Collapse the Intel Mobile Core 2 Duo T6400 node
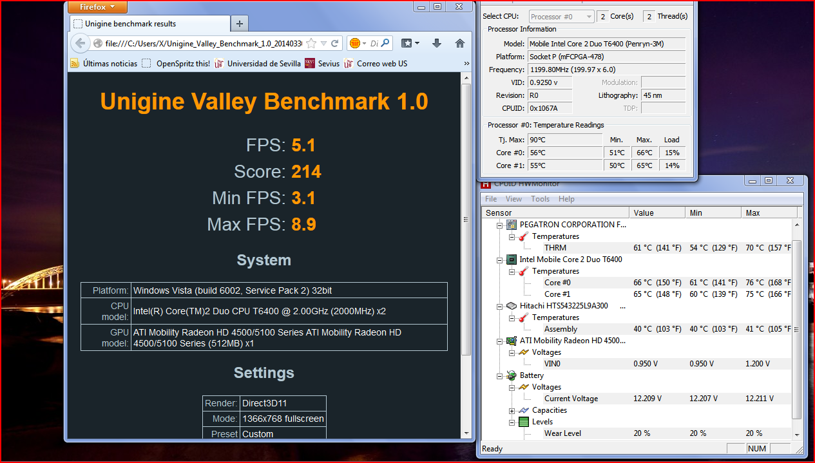Image resolution: width=815 pixels, height=463 pixels. pos(499,260)
